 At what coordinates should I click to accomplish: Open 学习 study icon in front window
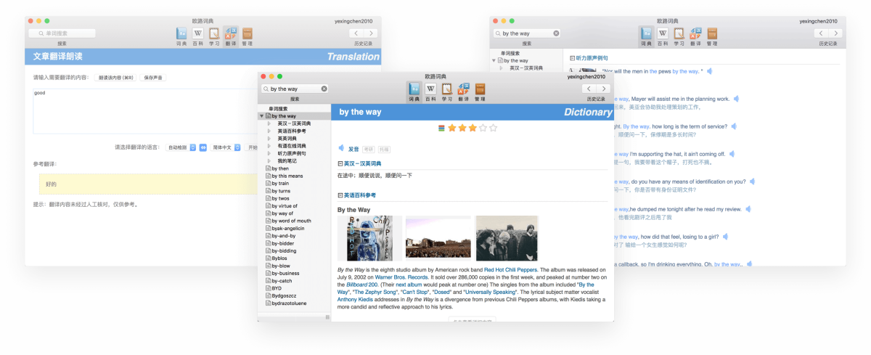(x=446, y=89)
